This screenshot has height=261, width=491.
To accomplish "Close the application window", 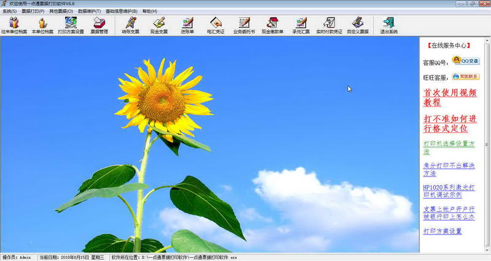I will (x=484, y=4).
